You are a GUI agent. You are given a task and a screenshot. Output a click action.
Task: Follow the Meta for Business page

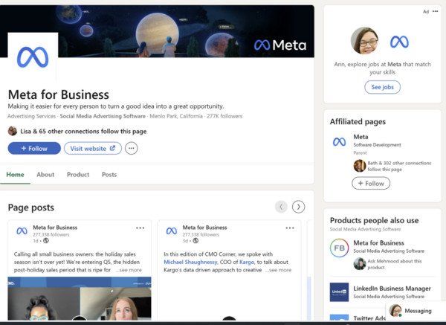[x=34, y=148]
